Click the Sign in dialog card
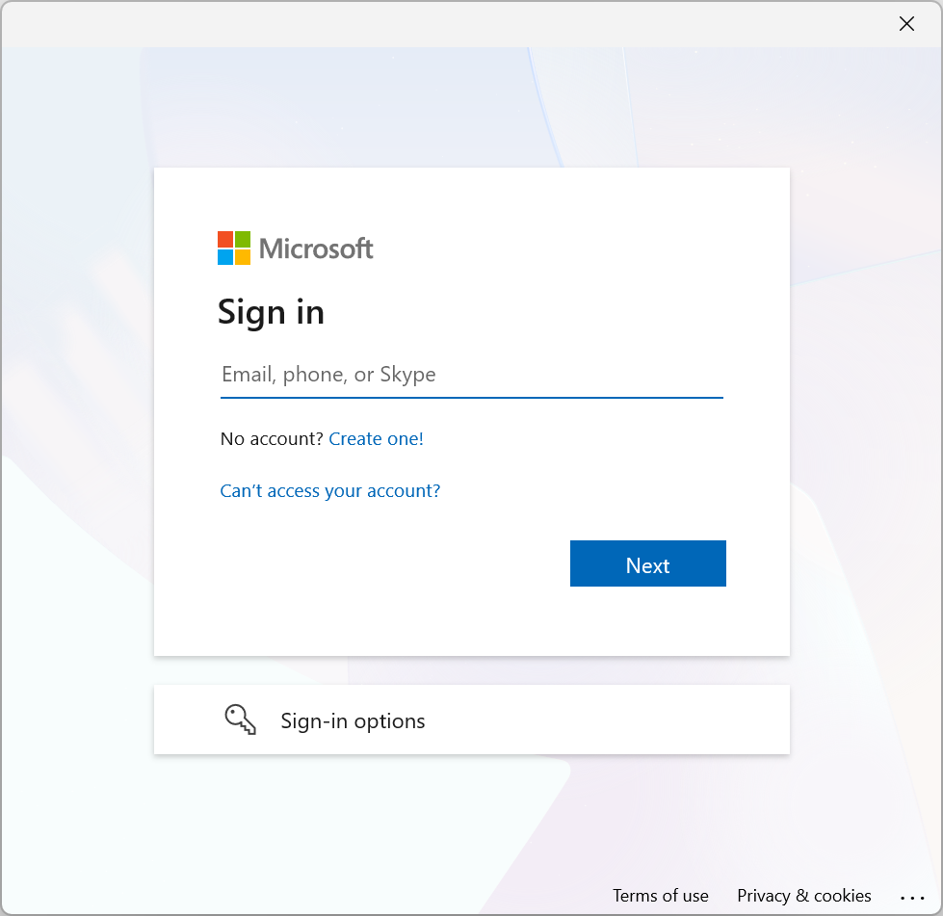Image resolution: width=943 pixels, height=916 pixels. [x=471, y=409]
